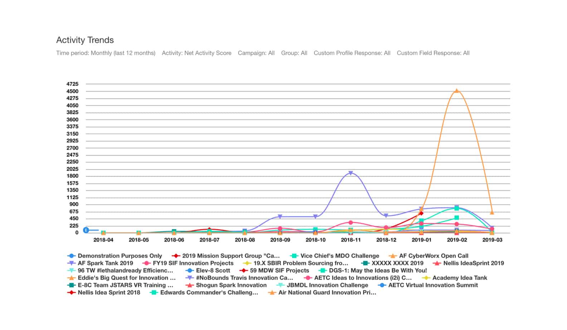Toggle the Vice Chief's MDO Challenge series
The width and height of the screenshot is (567, 330).
[x=339, y=256]
